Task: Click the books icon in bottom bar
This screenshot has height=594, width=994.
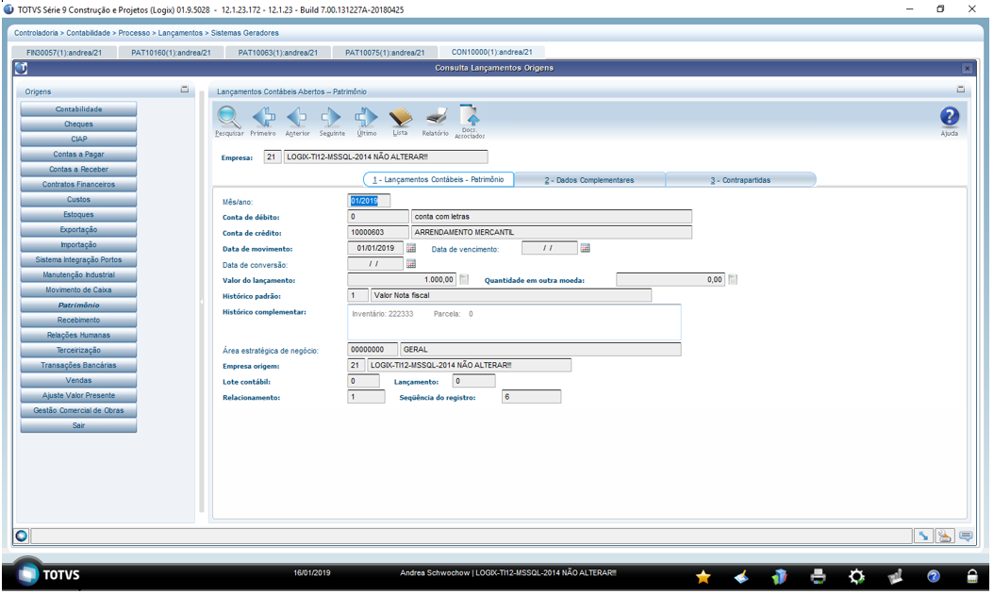Action: [x=780, y=576]
